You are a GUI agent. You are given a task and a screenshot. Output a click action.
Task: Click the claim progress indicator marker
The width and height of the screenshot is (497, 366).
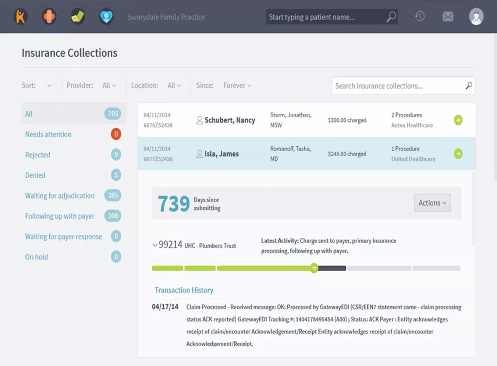[314, 268]
